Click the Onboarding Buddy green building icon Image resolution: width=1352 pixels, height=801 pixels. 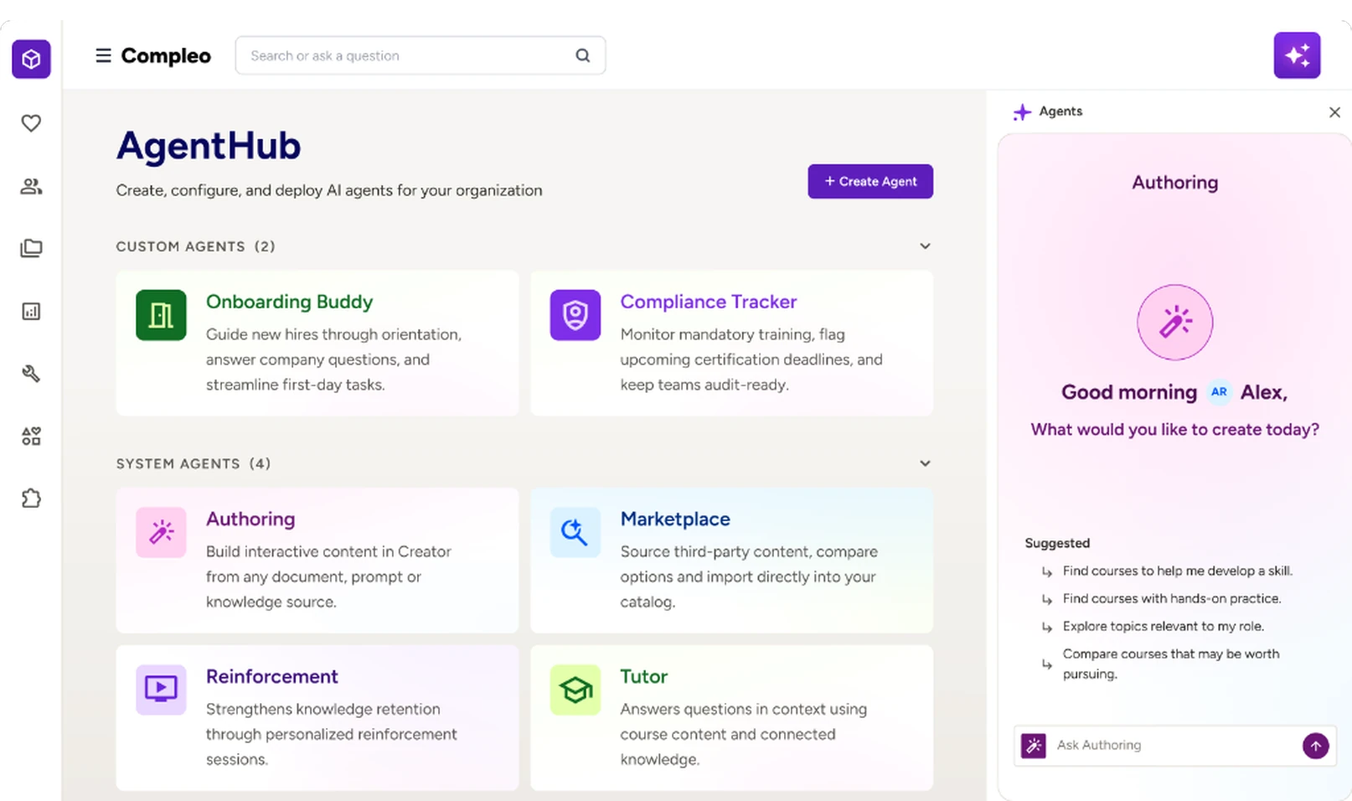click(x=161, y=315)
